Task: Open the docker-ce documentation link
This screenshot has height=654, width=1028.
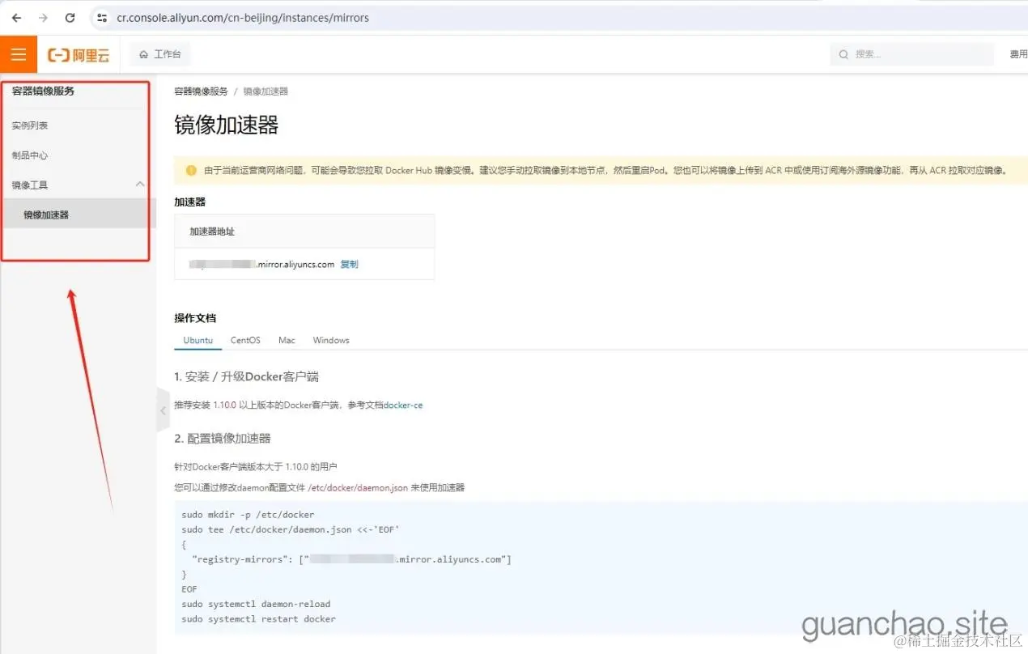Action: point(403,405)
